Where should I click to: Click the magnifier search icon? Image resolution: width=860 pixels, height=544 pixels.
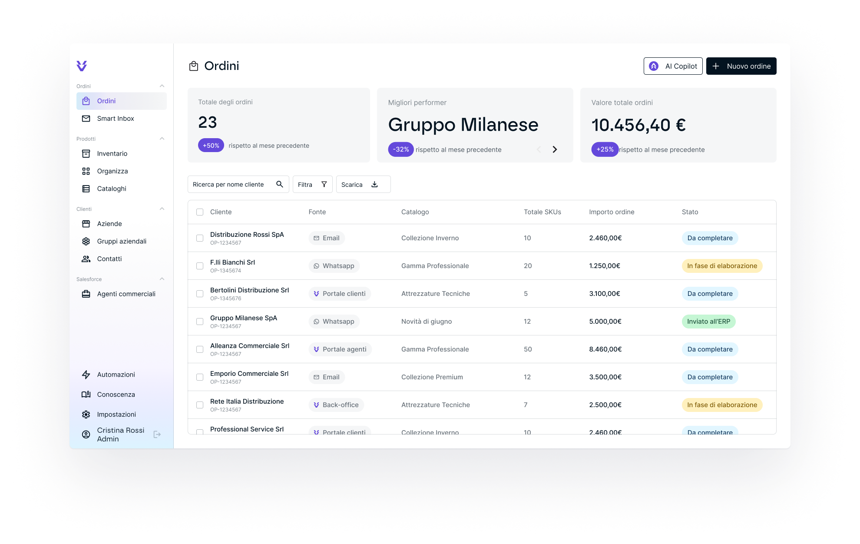click(x=280, y=184)
